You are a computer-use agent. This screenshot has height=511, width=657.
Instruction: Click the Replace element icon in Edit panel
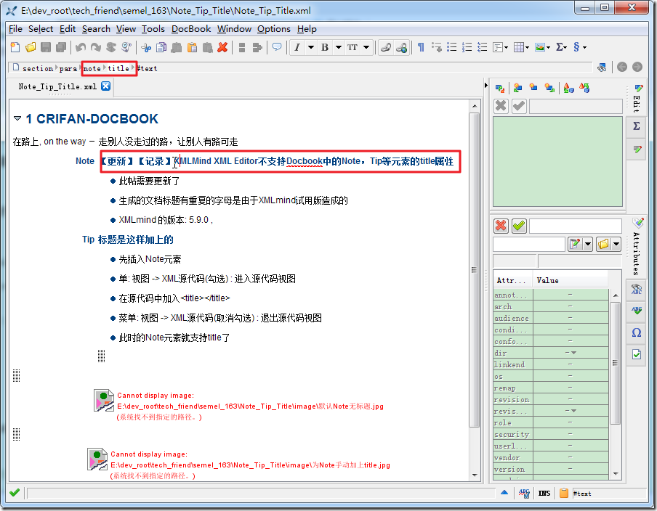500,89
